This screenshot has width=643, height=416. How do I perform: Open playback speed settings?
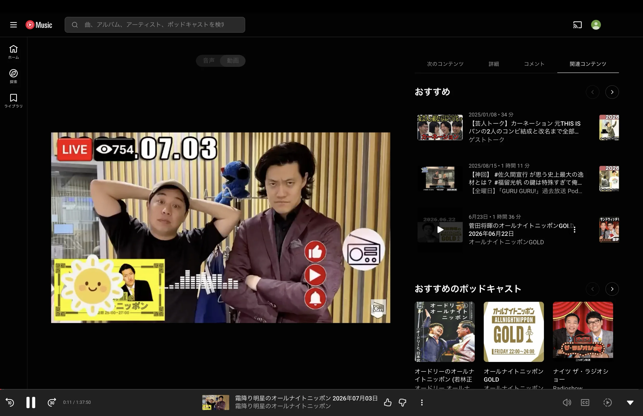coord(607,402)
